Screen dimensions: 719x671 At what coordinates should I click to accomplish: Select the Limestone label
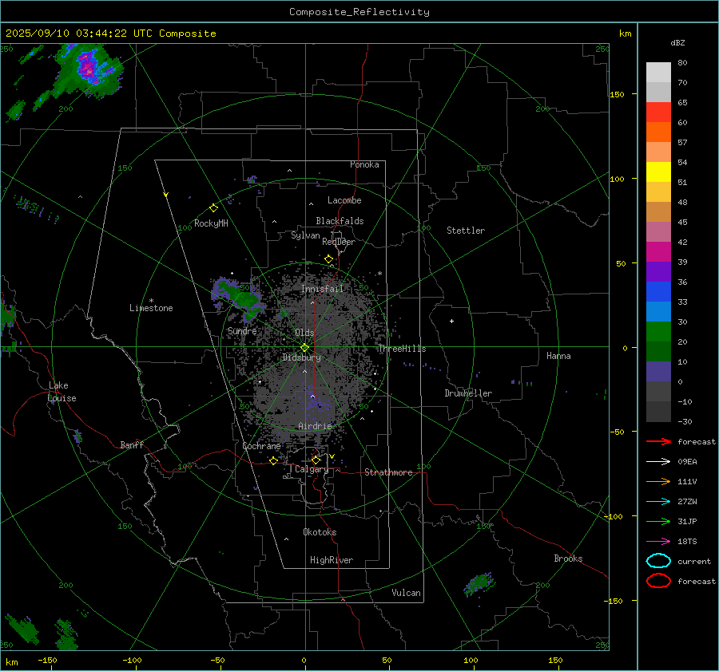coord(151,308)
